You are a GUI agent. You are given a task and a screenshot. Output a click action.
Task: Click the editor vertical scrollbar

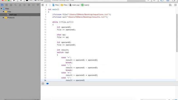pos(177,33)
